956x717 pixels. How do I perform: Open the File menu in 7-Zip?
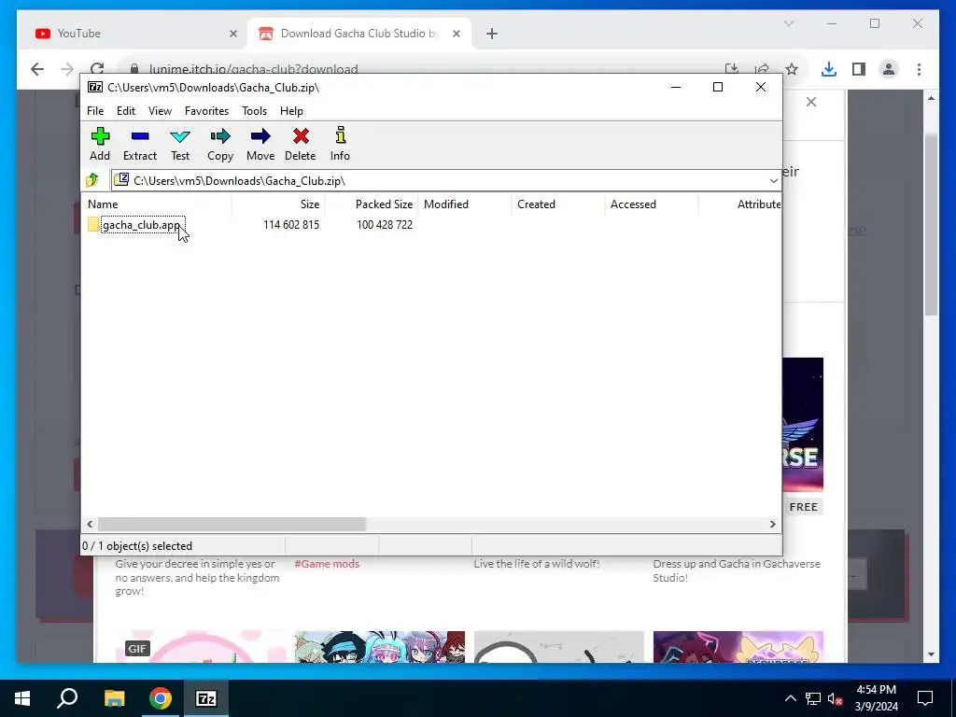(x=95, y=111)
